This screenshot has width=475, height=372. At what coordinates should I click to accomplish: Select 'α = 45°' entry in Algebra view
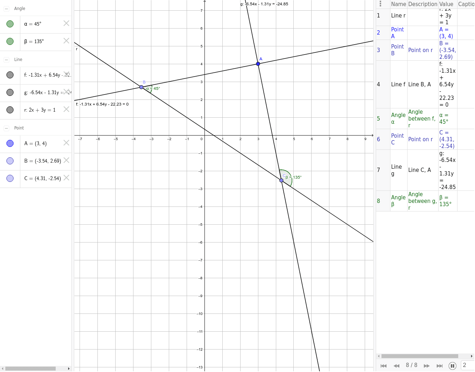coord(33,24)
